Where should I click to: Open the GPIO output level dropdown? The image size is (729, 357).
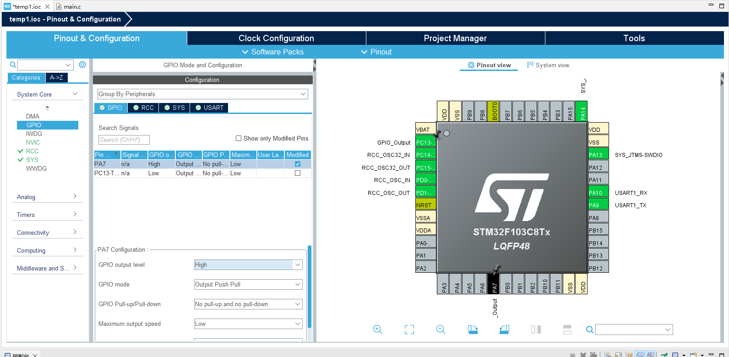[248, 265]
